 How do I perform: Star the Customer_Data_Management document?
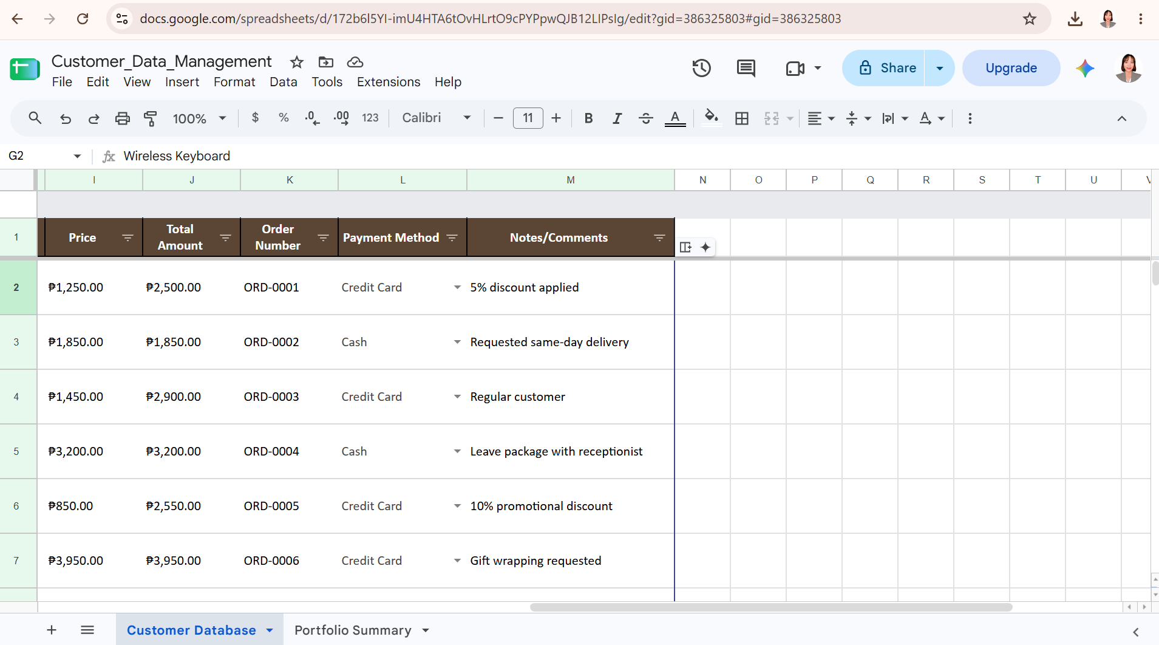click(296, 62)
